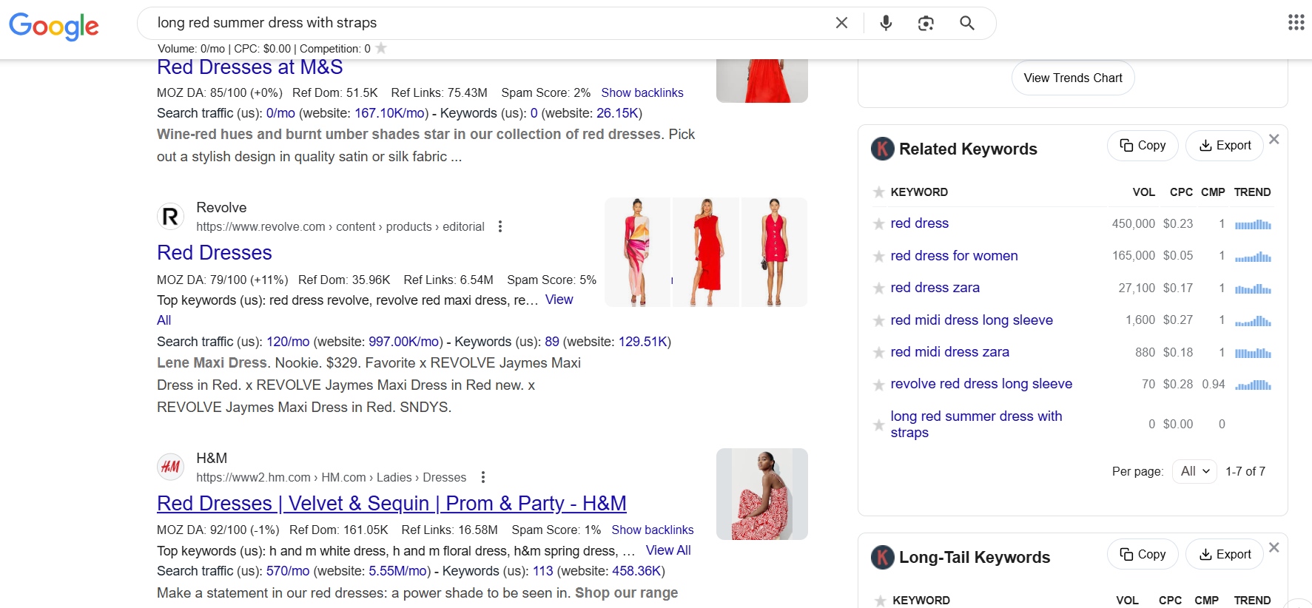Star the searched keyword next to Competition
The width and height of the screenshot is (1312, 608).
pos(381,48)
